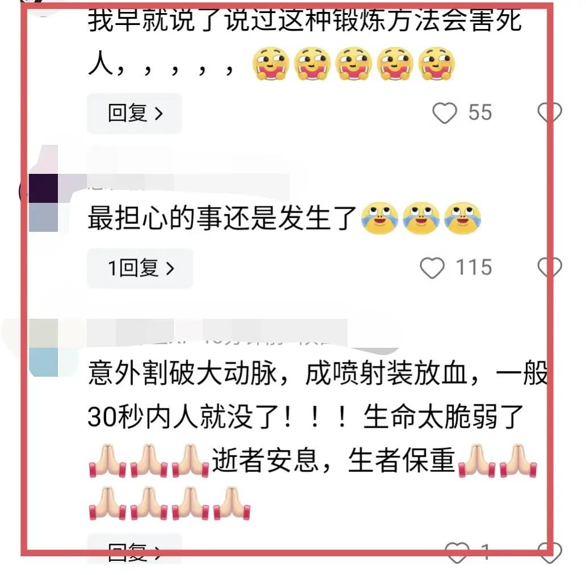Viewport: 586px width, 575px height.
Task: Like the comment showing 115 likes
Action: pyautogui.click(x=432, y=268)
